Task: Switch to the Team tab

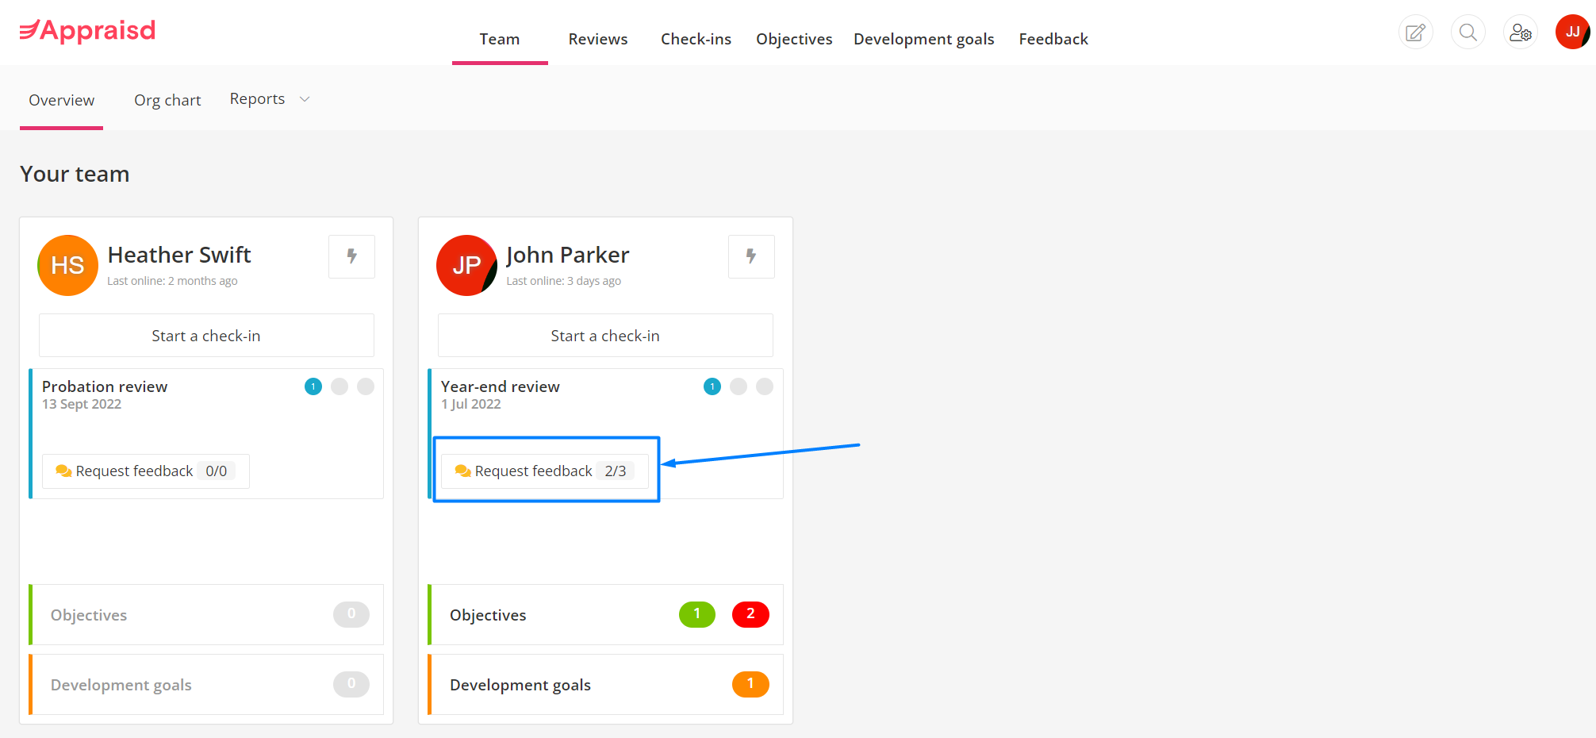Action: [500, 39]
